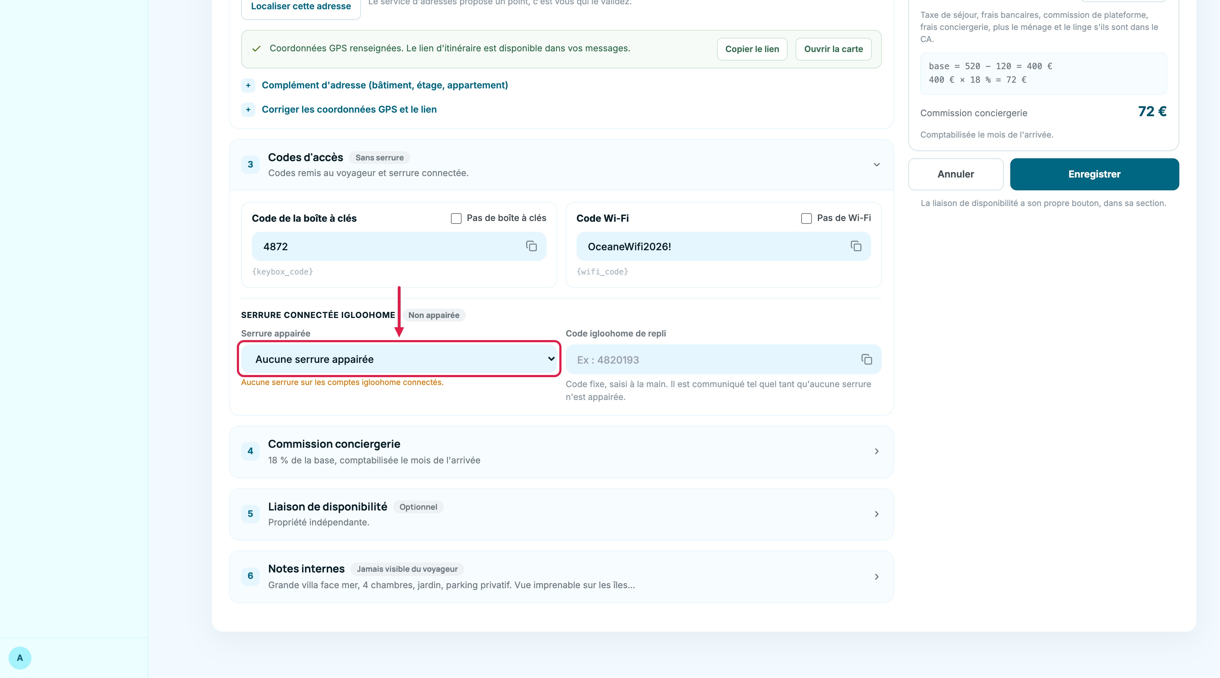Tick the Pas de boîte à clés checkbox
The height and width of the screenshot is (678, 1220).
click(456, 218)
